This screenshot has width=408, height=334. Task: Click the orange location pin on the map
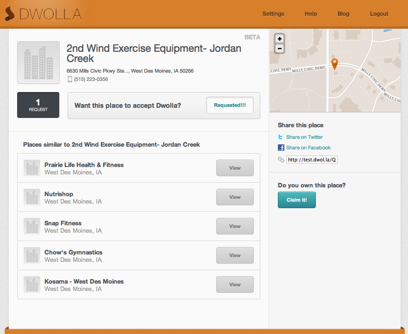(x=334, y=64)
